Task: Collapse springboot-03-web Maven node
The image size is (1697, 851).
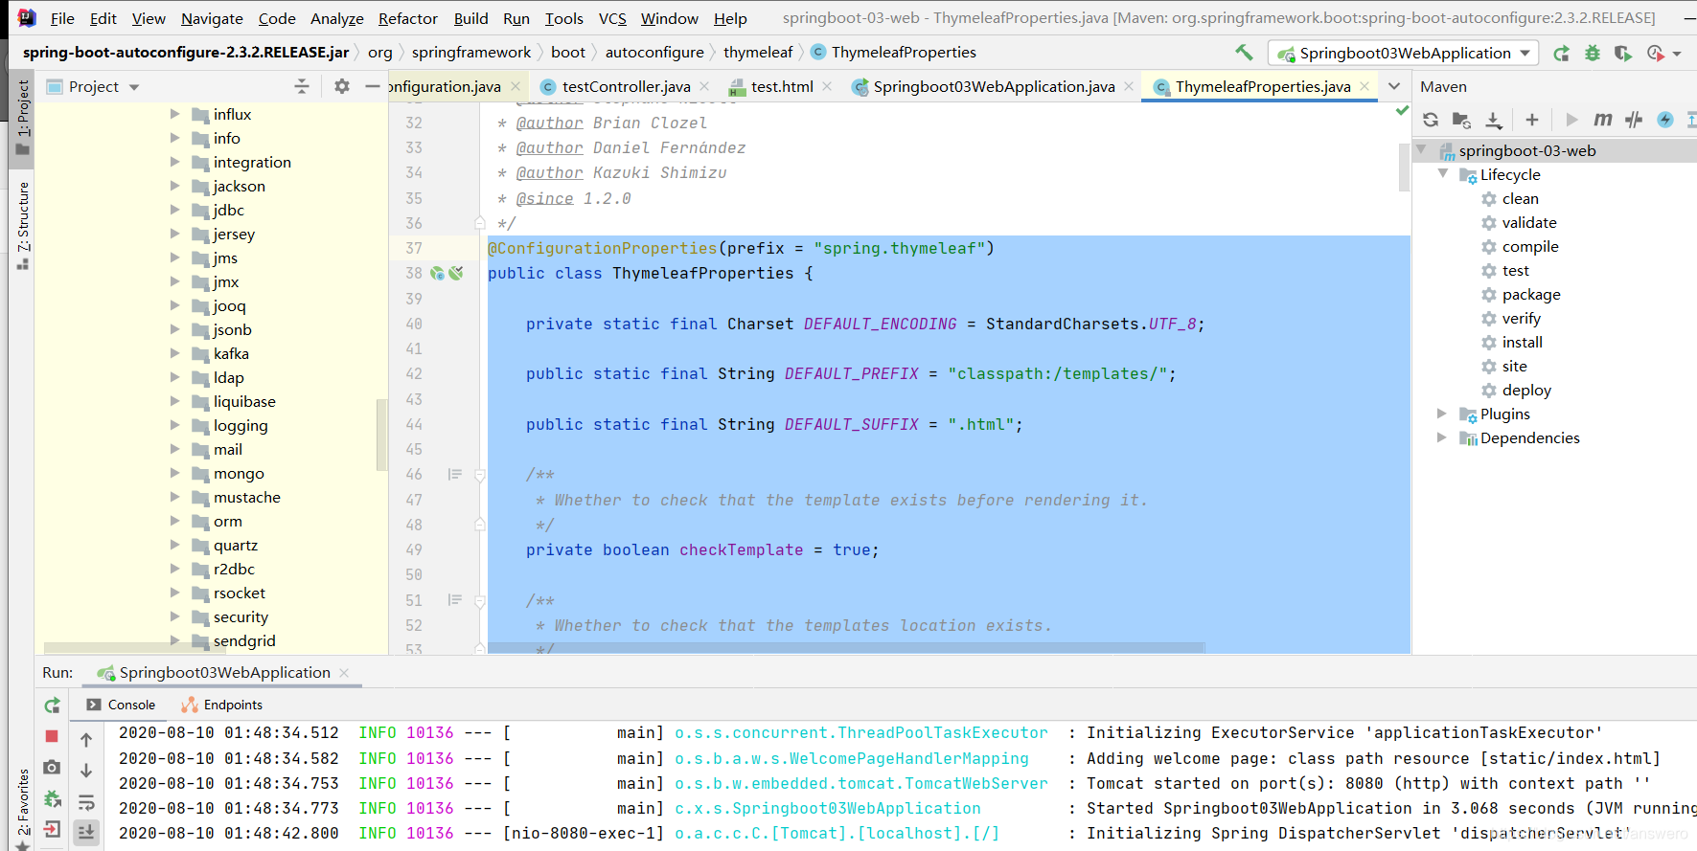Action: (1422, 150)
